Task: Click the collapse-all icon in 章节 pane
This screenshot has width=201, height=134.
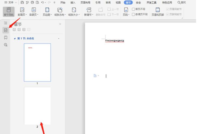Action: click(x=19, y=29)
